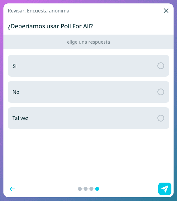The image size is (177, 201).
Task: Click the 'No' label text
Action: [16, 92]
